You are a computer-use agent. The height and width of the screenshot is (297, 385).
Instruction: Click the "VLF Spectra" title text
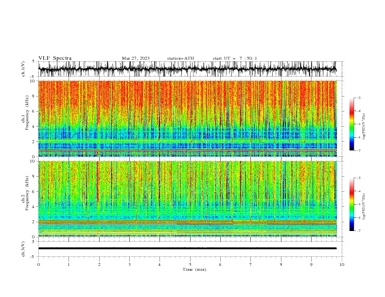coord(55,58)
